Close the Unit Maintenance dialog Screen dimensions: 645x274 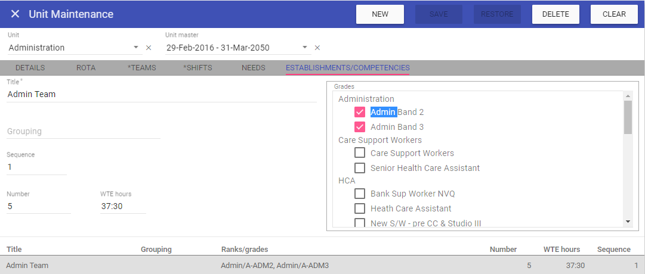pyautogui.click(x=16, y=14)
